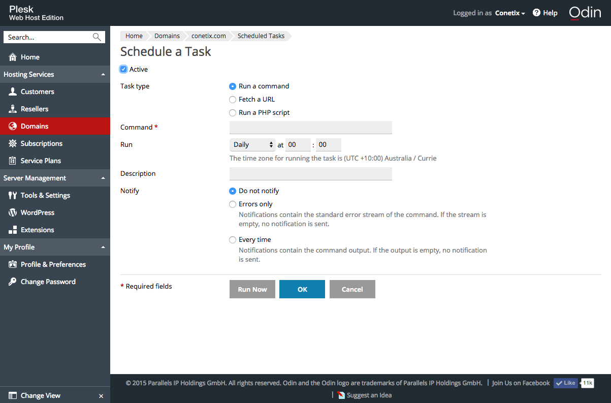The image size is (611, 403).
Task: Open the Conetix user account dropdown
Action: point(510,13)
